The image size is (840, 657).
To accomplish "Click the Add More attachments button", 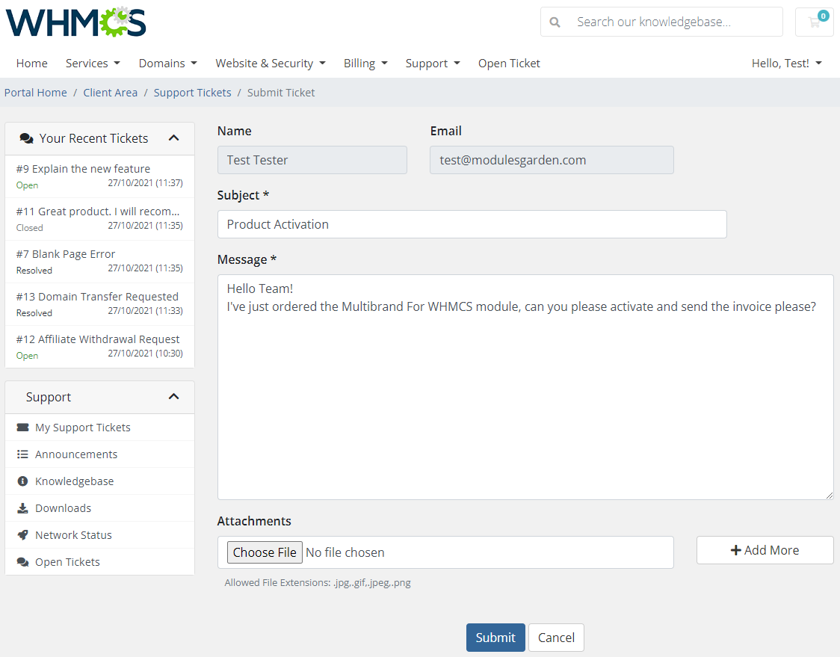I will [x=765, y=550].
